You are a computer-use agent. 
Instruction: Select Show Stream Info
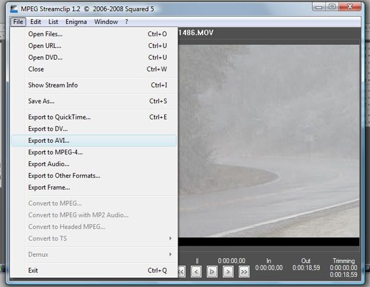[94, 85]
